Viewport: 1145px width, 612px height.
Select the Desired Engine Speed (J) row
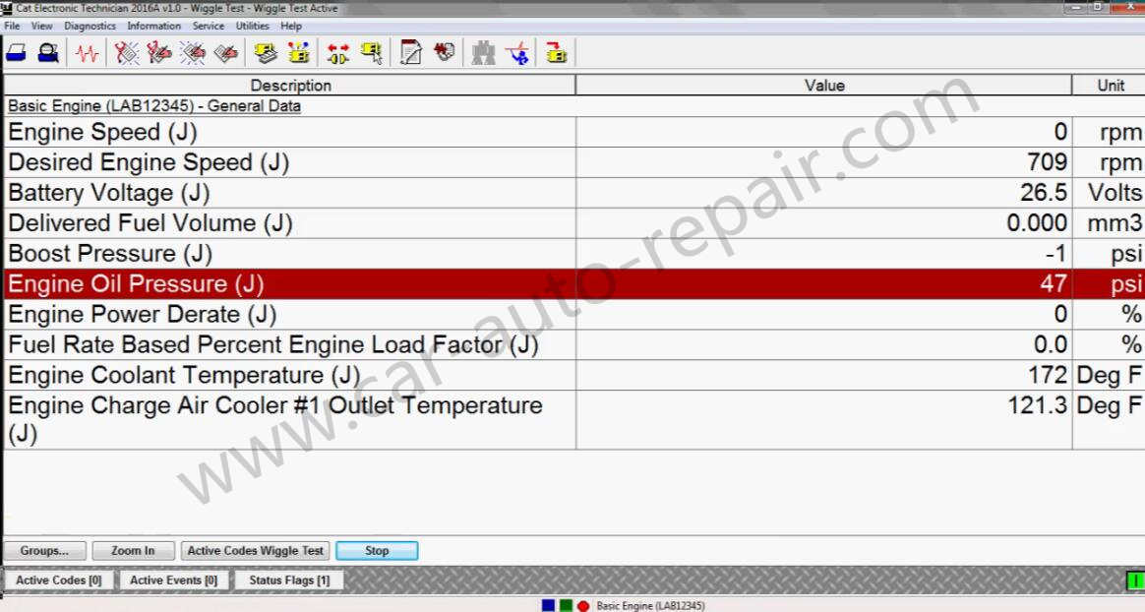coord(573,162)
